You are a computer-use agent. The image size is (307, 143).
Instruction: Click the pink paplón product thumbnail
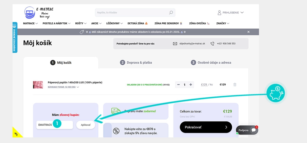click(38, 85)
